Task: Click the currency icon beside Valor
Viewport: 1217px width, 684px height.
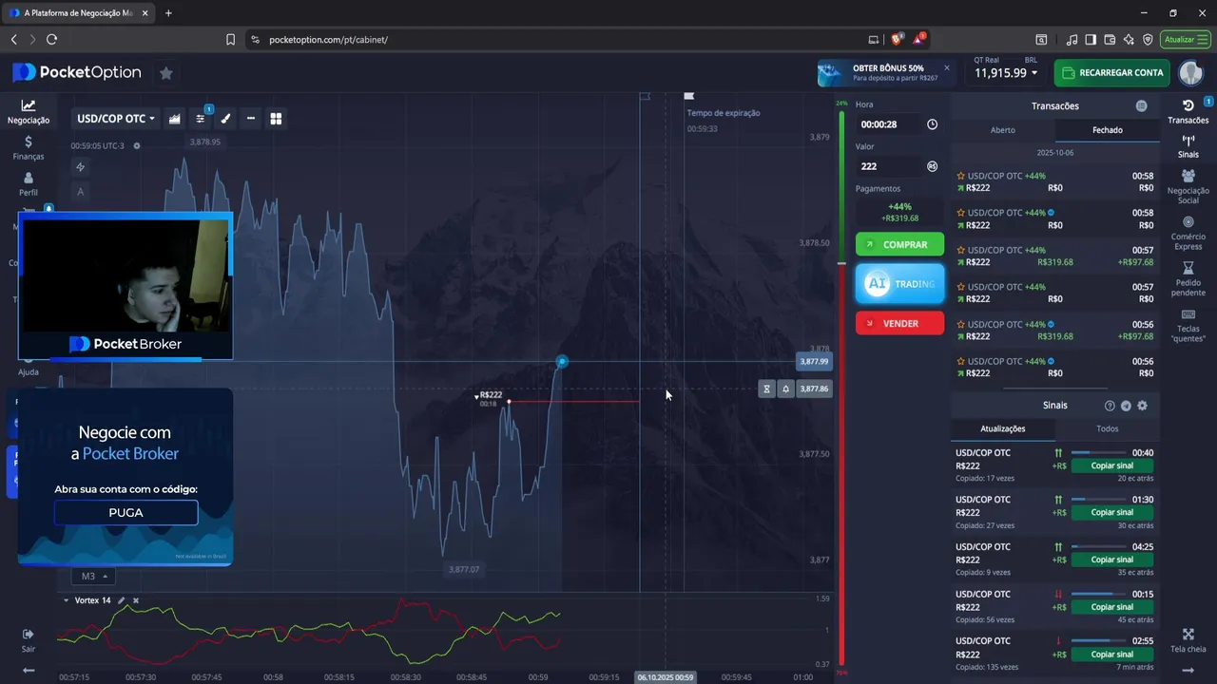Action: click(932, 166)
